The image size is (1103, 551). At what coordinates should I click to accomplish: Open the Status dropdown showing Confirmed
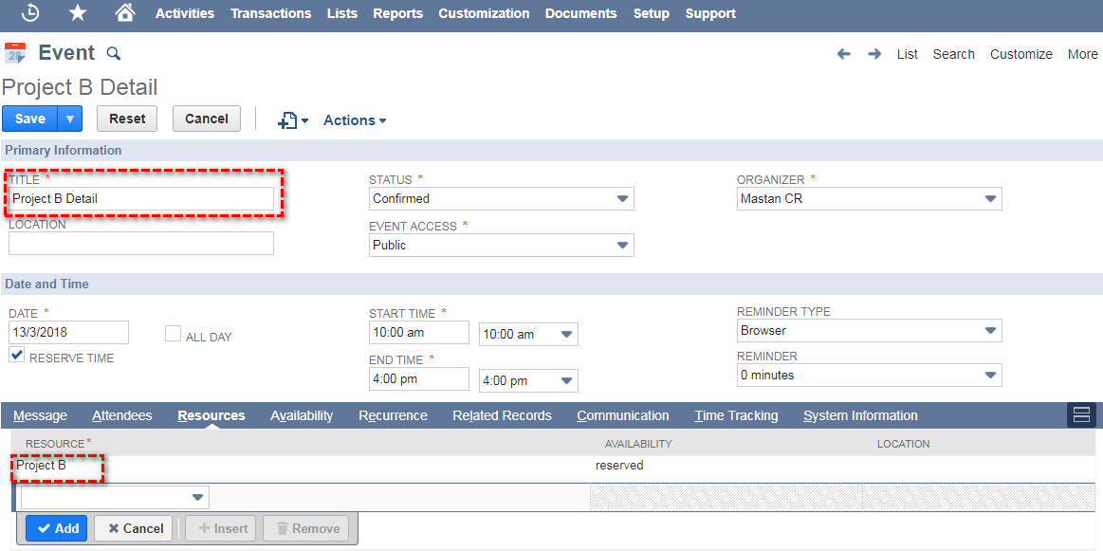pyautogui.click(x=623, y=198)
